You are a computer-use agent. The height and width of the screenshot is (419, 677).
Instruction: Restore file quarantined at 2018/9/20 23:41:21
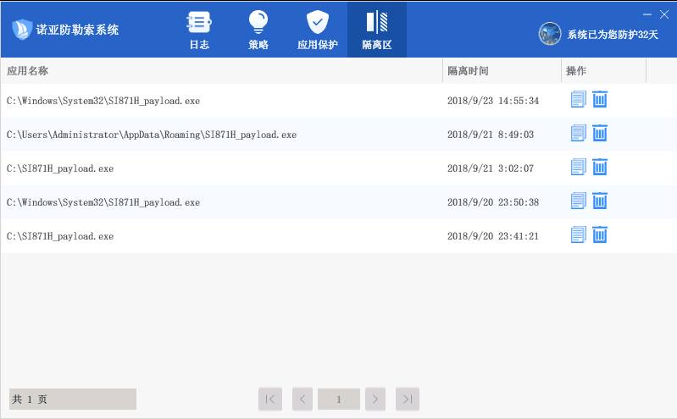(578, 234)
